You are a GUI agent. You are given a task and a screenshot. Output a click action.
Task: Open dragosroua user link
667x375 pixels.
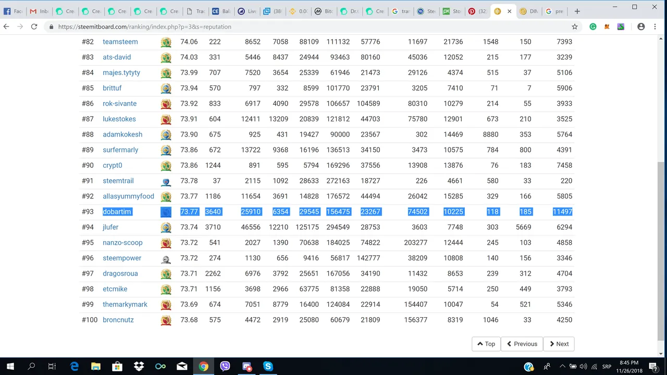[120, 273]
